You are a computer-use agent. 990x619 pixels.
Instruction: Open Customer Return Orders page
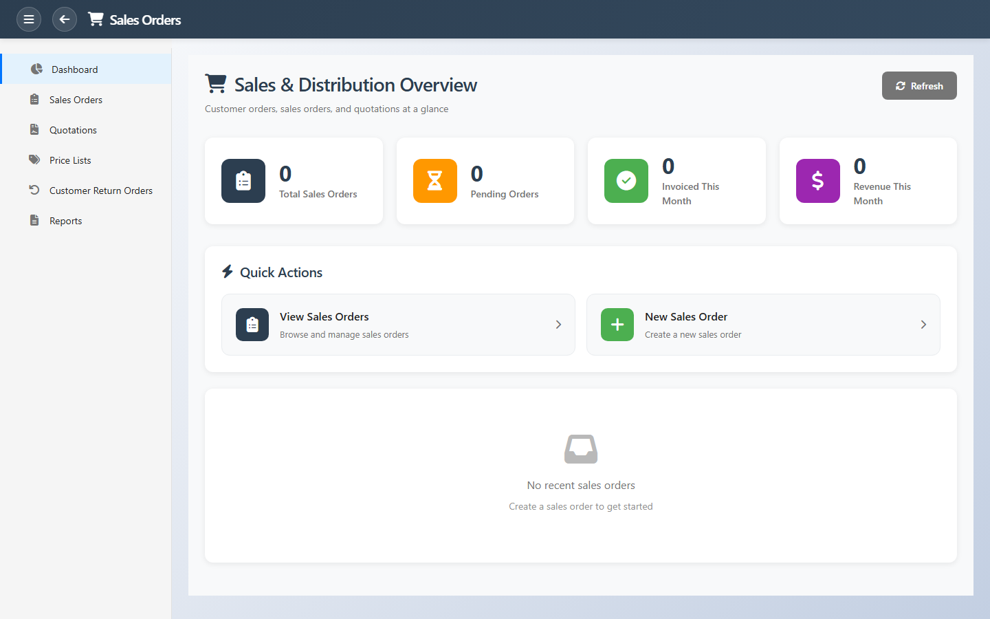coord(100,191)
